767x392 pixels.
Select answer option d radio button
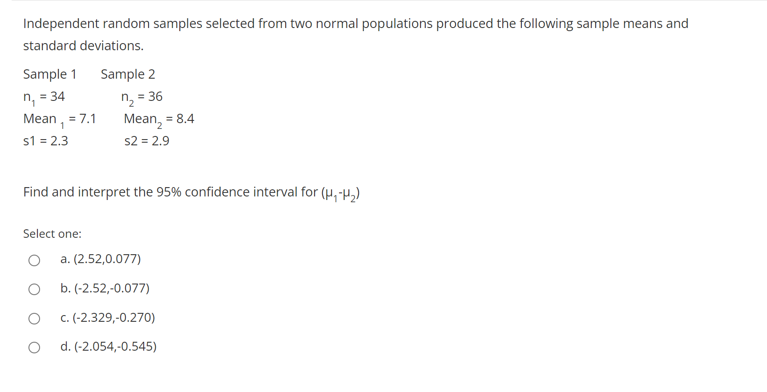pyautogui.click(x=34, y=348)
